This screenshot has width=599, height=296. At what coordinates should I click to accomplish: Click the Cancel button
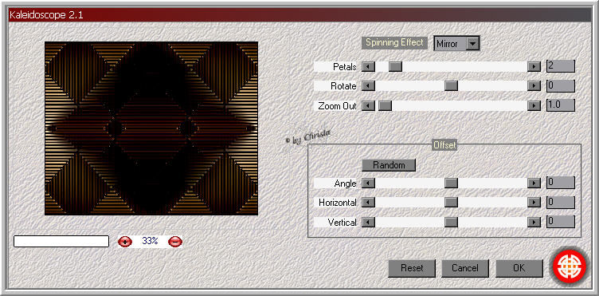pyautogui.click(x=465, y=268)
